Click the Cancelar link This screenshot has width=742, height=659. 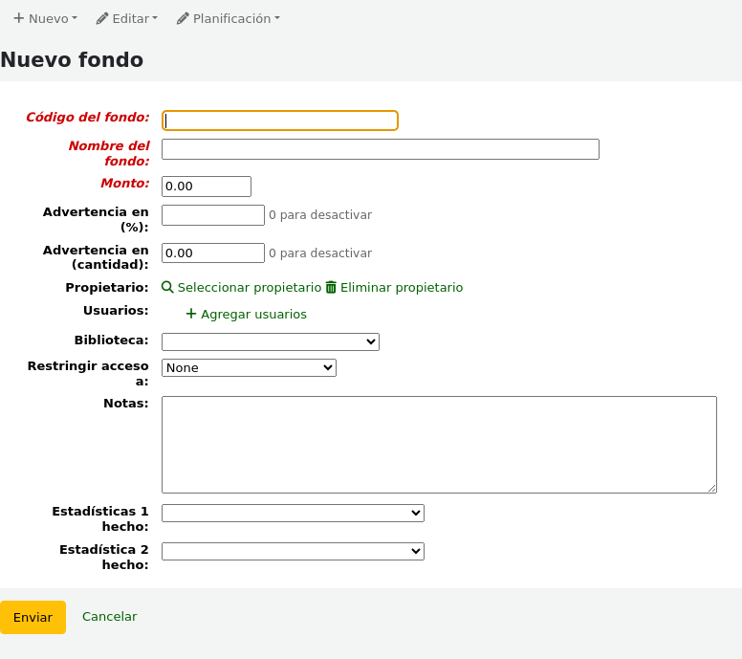click(x=109, y=617)
